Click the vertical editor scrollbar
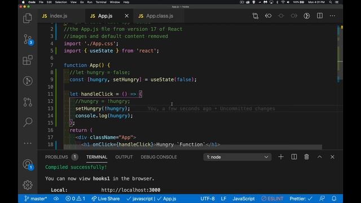The width and height of the screenshot is (361, 203). [x=340, y=53]
